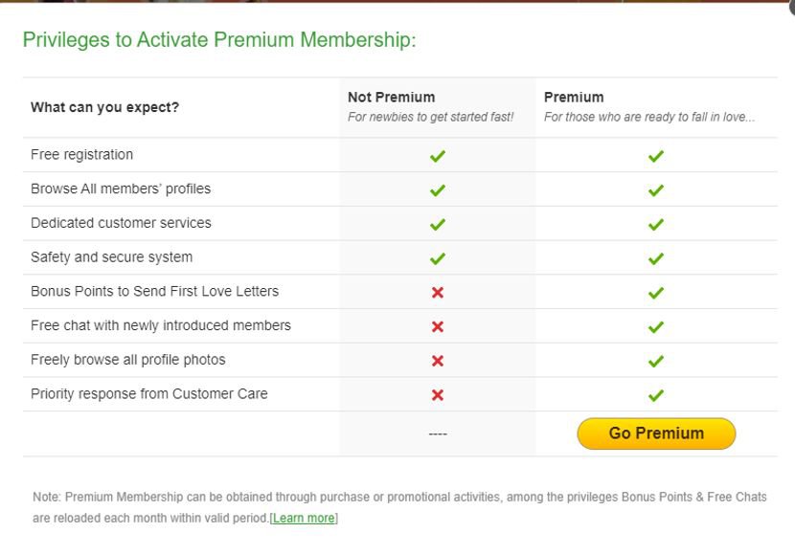Click Premium checkmark for Freely browse profile photos
The height and width of the screenshot is (555, 795).
(656, 361)
